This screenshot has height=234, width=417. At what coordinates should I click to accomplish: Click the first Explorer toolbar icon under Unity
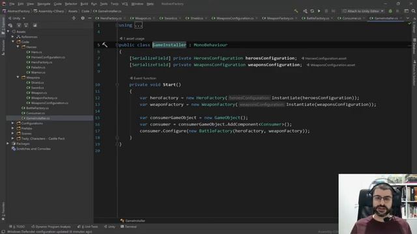(10, 25)
